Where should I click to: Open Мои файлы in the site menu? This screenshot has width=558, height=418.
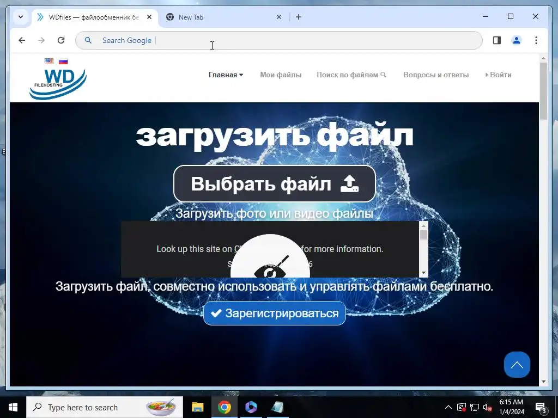tap(281, 75)
